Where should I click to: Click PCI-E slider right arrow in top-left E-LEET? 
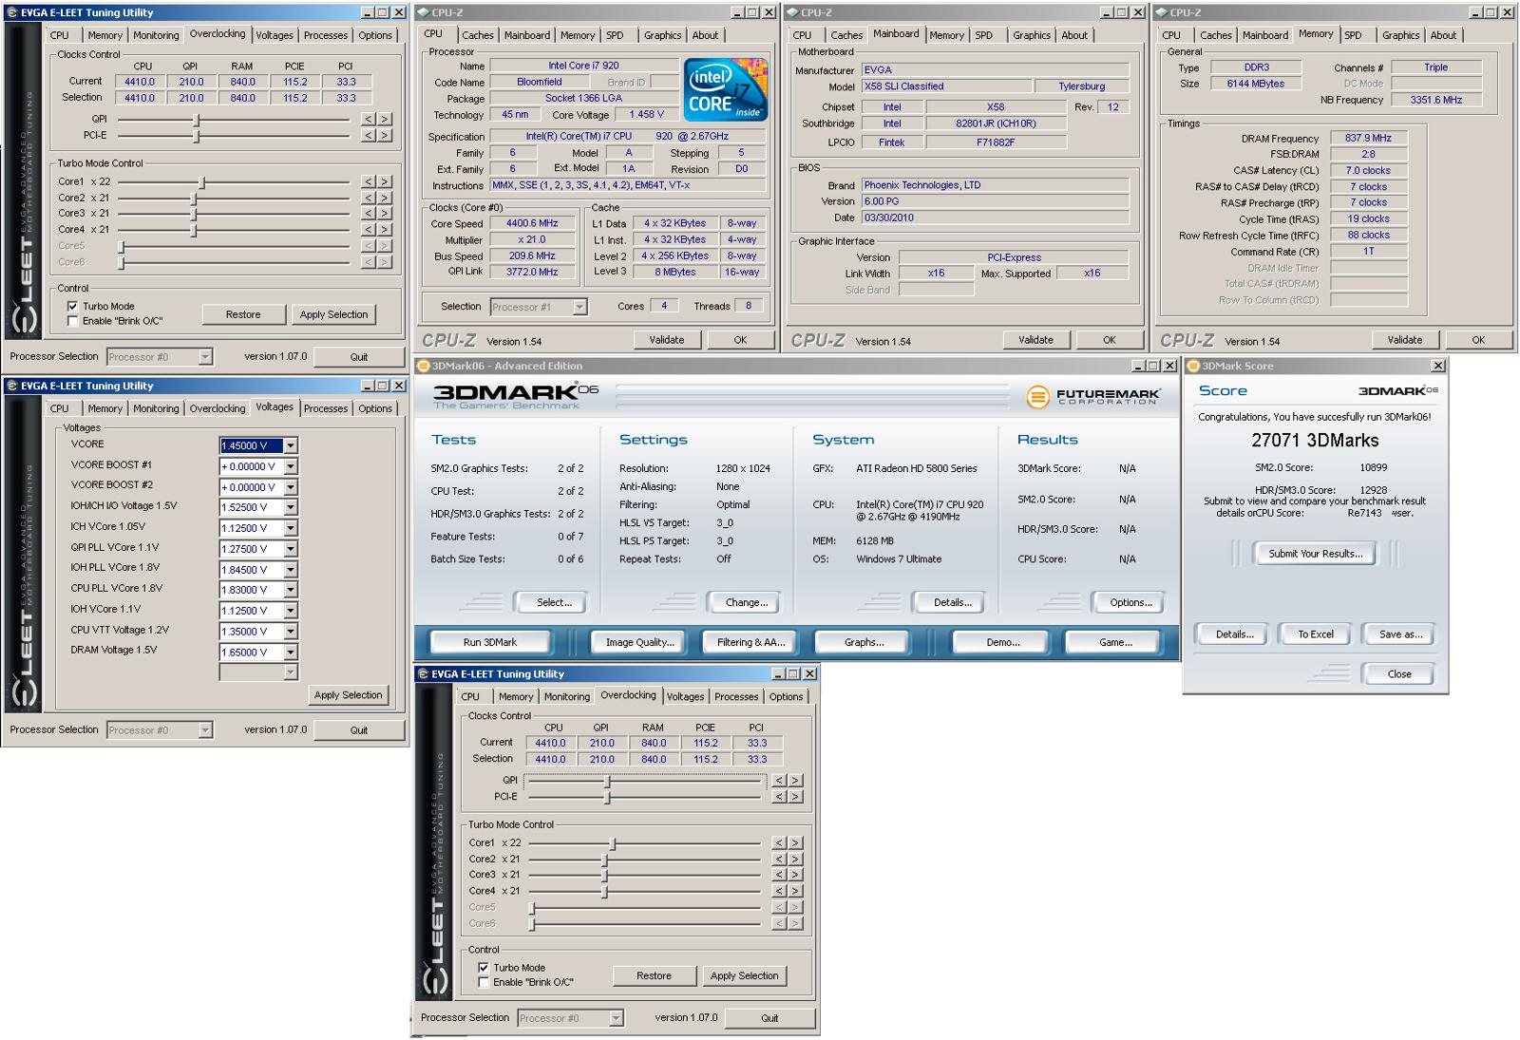[x=385, y=136]
